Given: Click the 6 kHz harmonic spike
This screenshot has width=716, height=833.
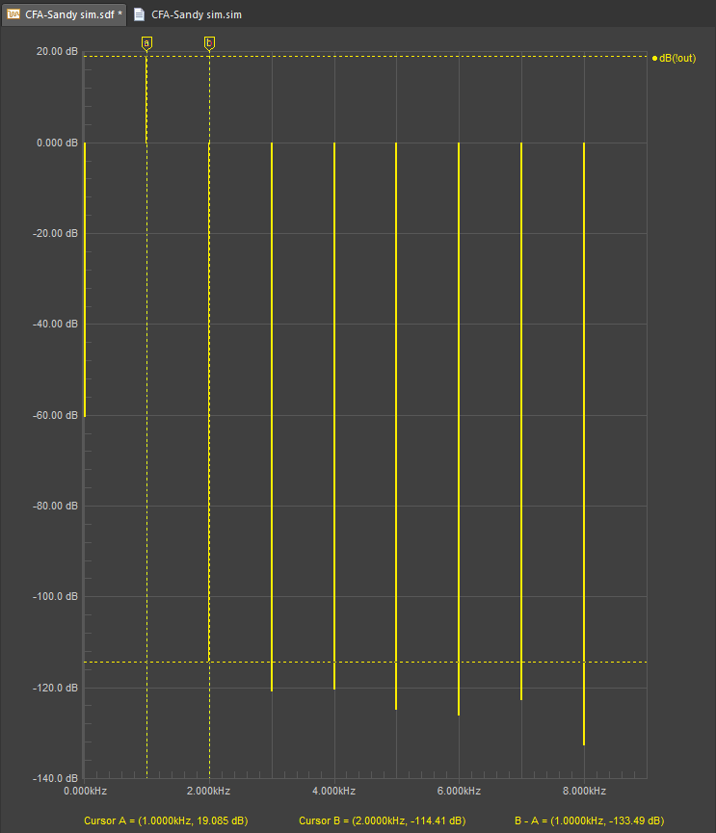Looking at the screenshot, I should point(459,430).
